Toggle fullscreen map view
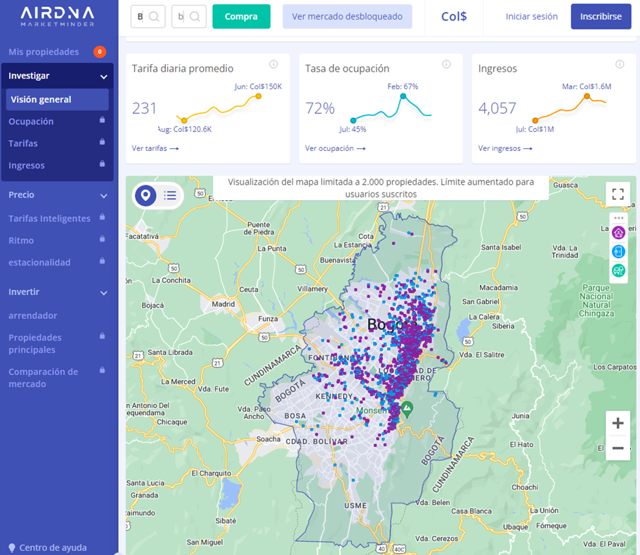640x555 pixels. click(618, 194)
